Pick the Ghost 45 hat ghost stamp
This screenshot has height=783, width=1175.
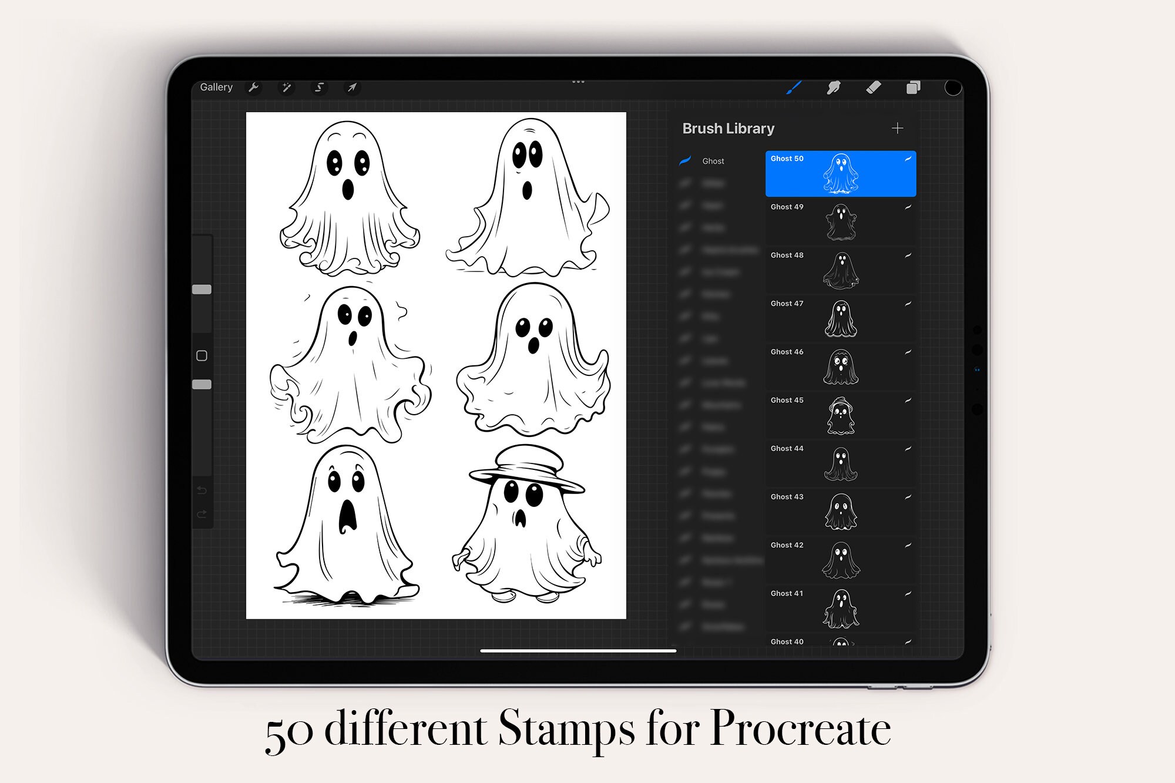pyautogui.click(x=840, y=415)
